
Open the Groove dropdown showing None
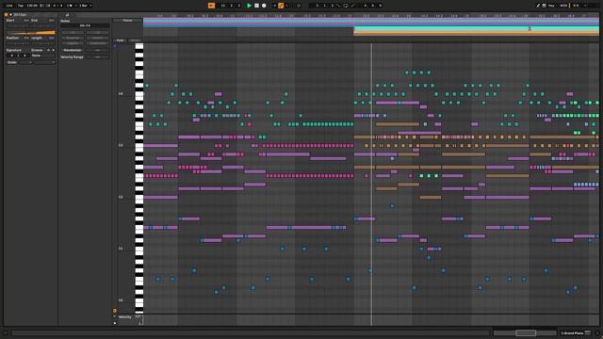coord(42,56)
